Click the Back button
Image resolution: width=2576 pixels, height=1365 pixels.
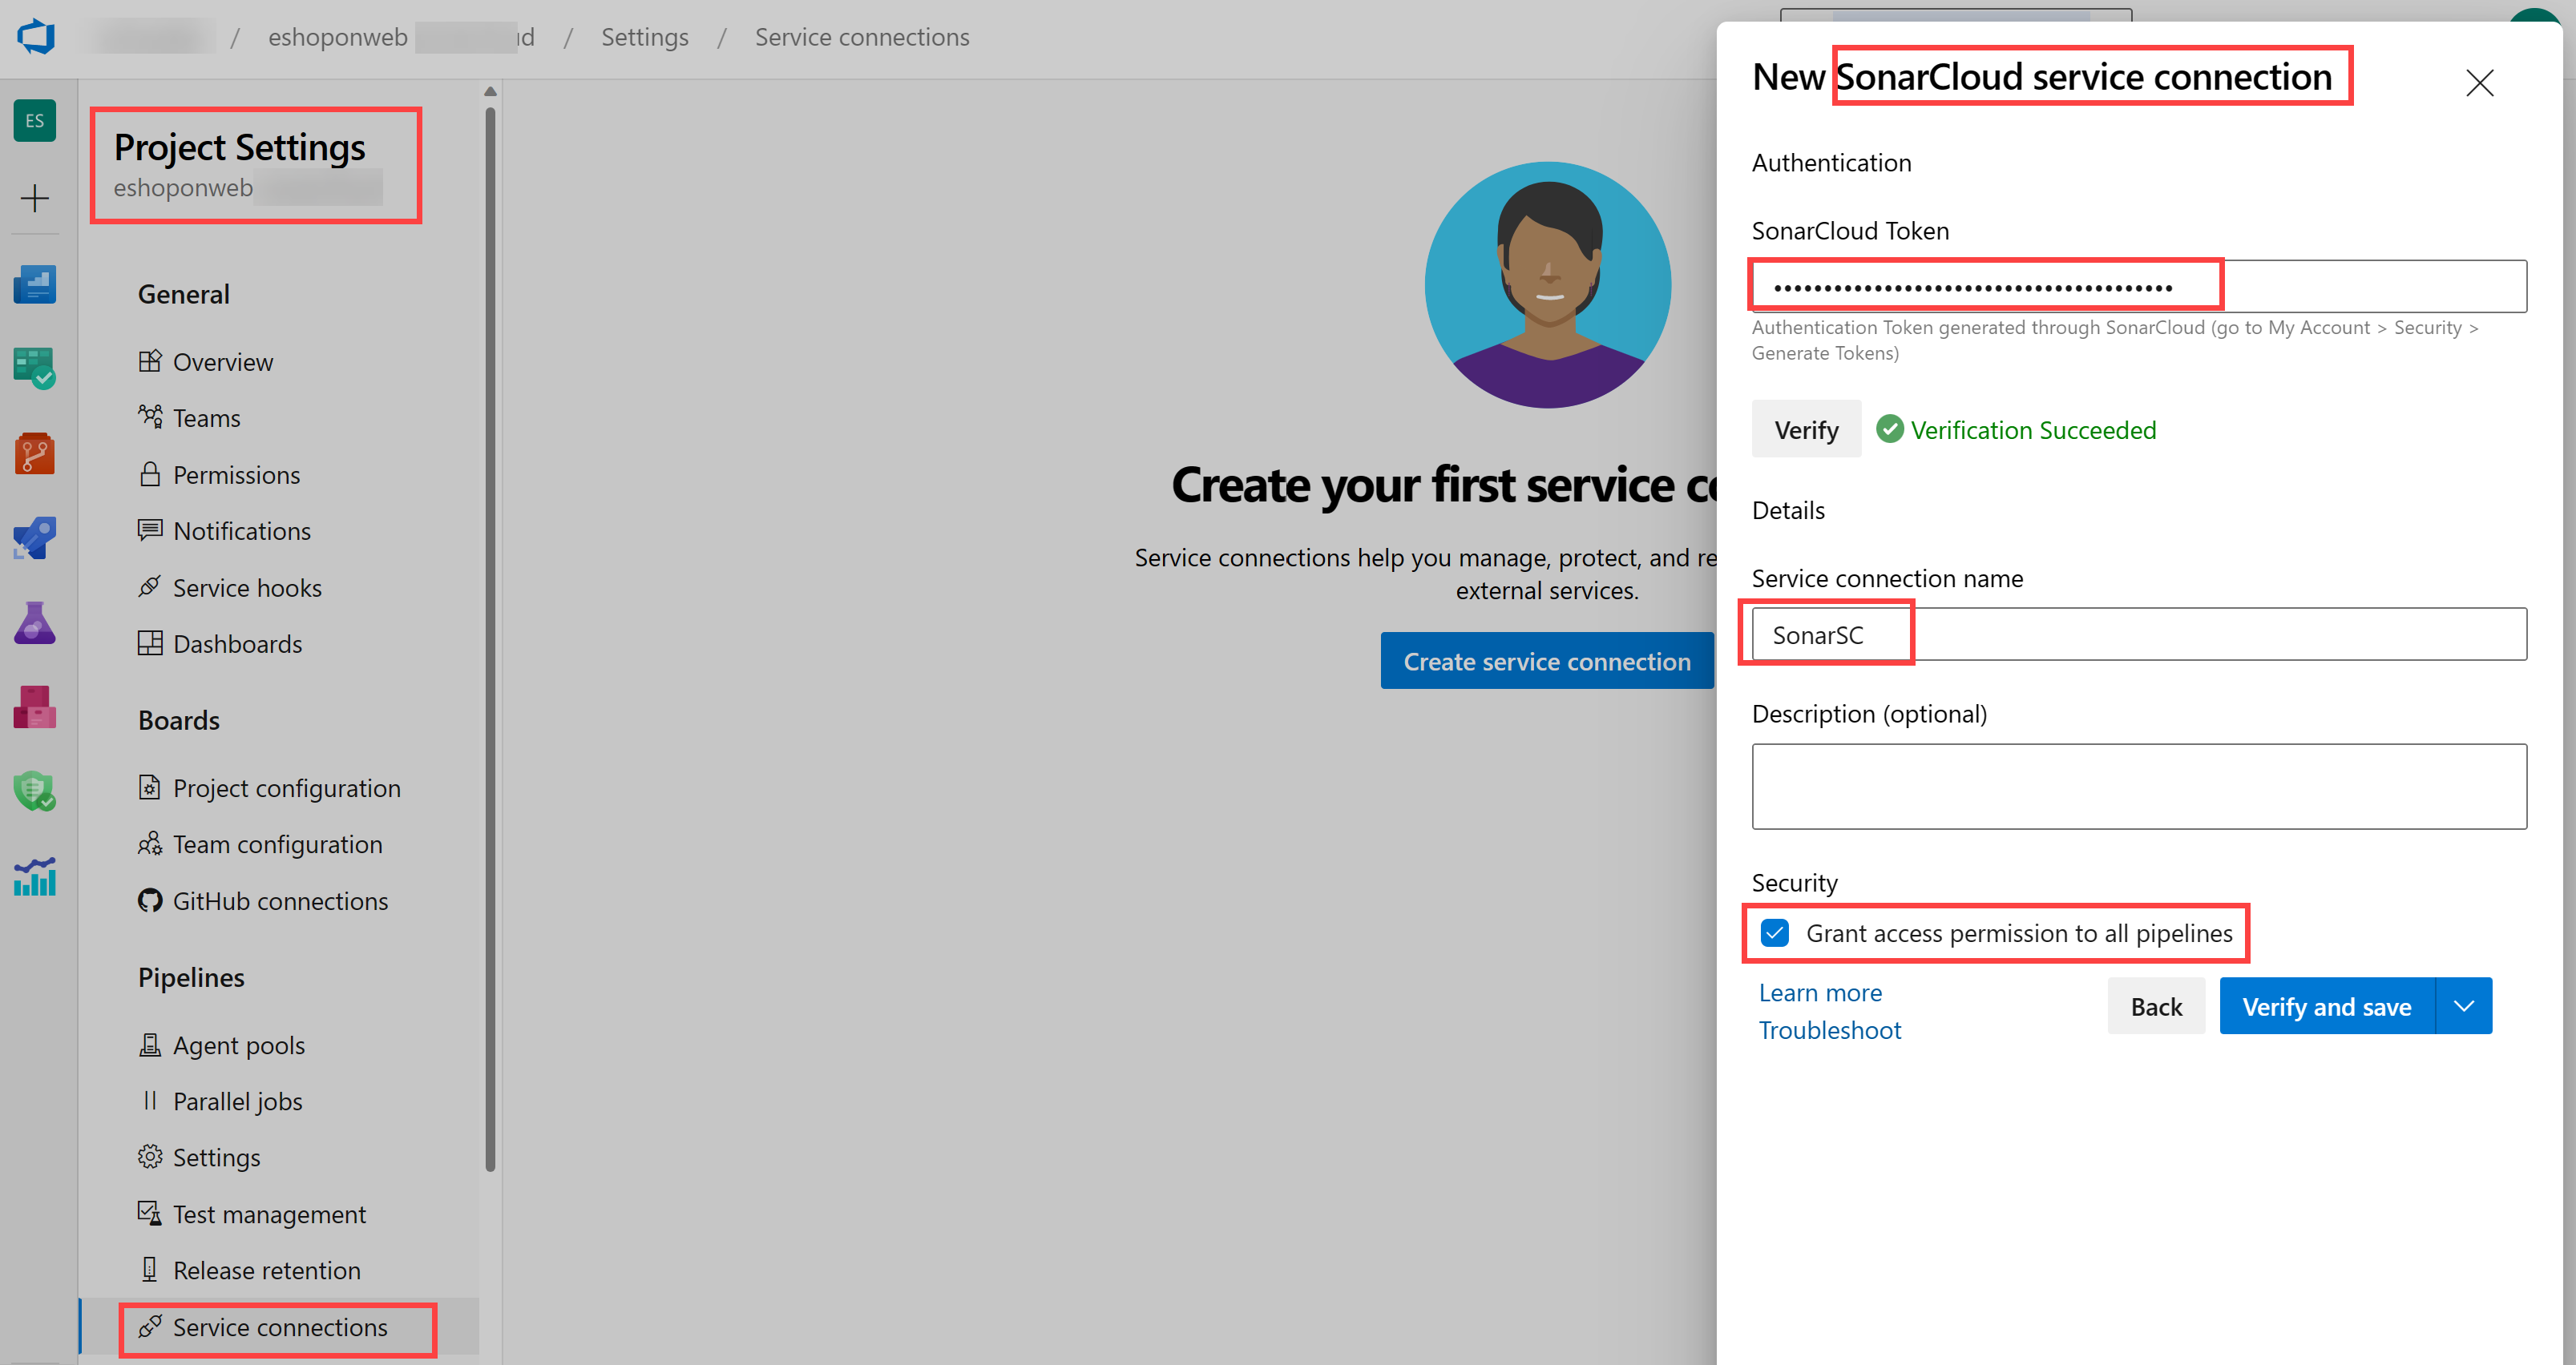(x=2156, y=1005)
